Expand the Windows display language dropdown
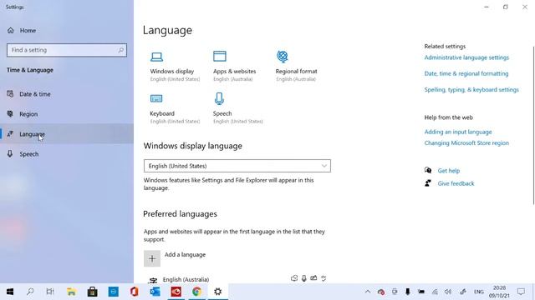 click(x=237, y=166)
